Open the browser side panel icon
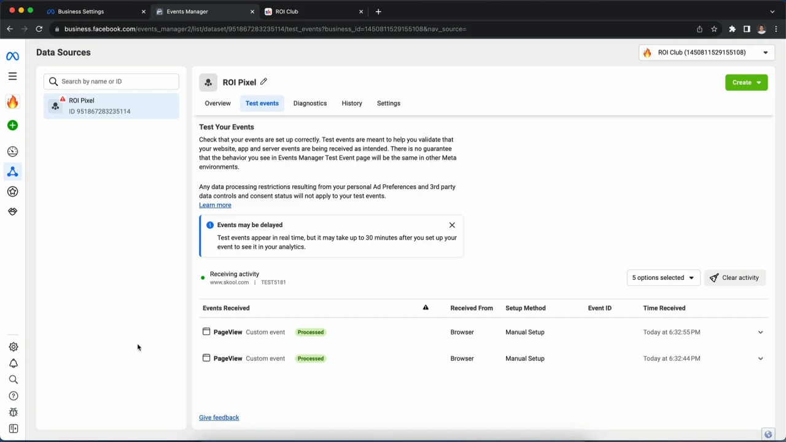The width and height of the screenshot is (786, 442). click(x=747, y=29)
